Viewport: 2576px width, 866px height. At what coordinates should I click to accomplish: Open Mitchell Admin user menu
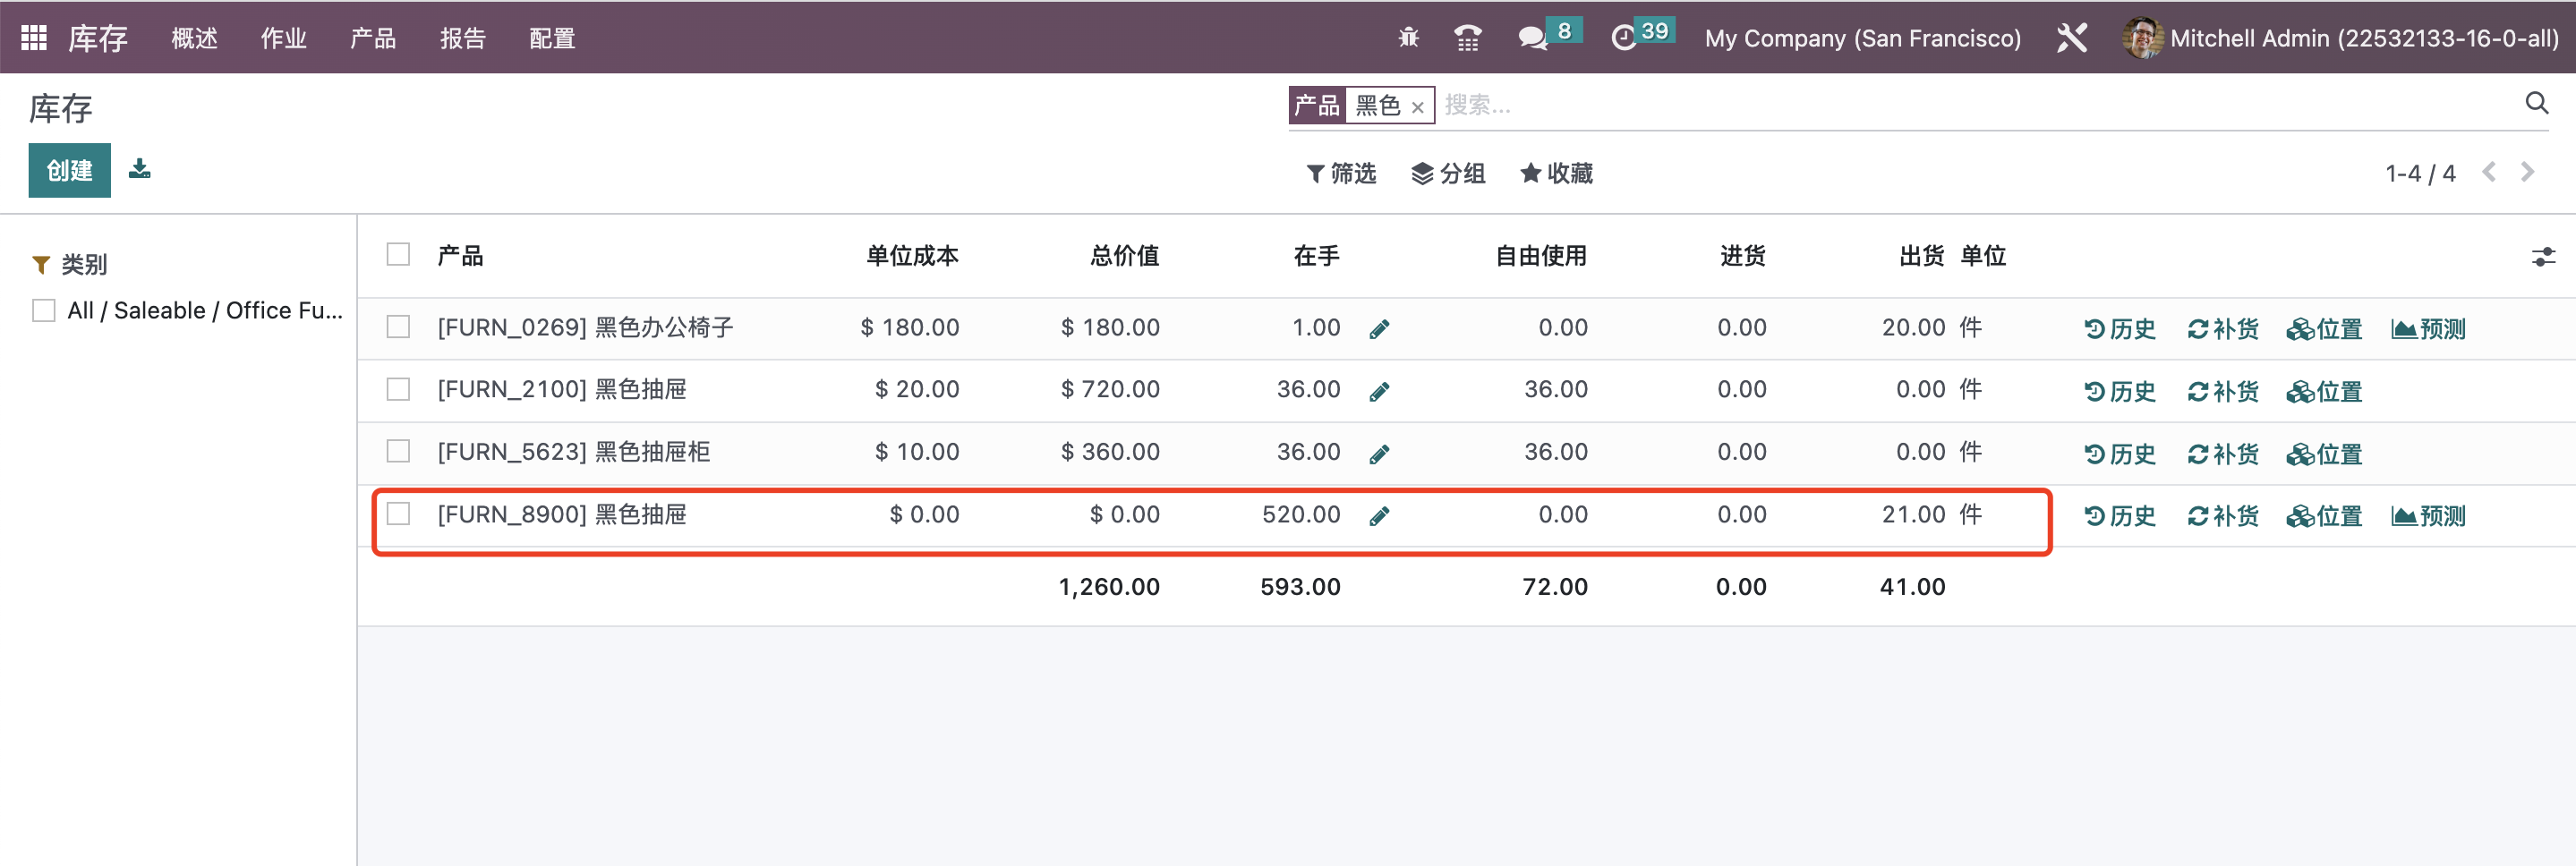(x=2339, y=38)
